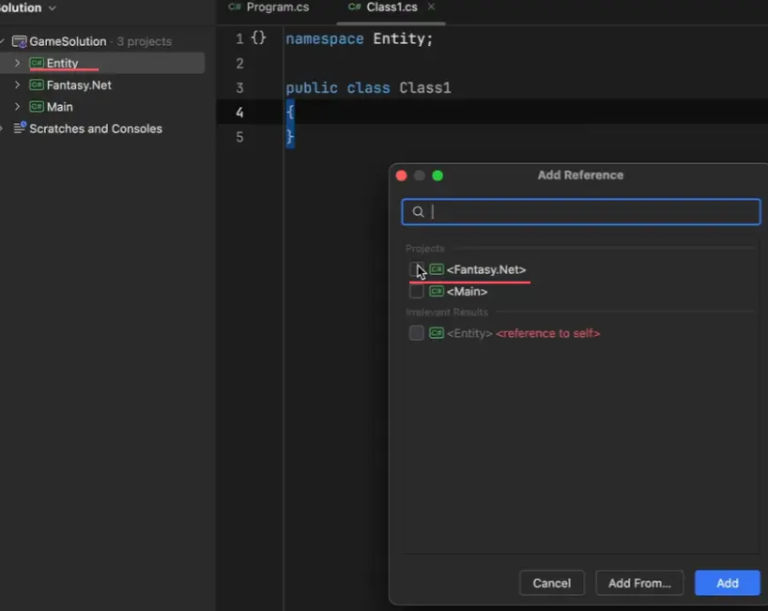Viewport: 768px width, 611px height.
Task: Click the Main project C# icon in tree
Action: point(37,106)
